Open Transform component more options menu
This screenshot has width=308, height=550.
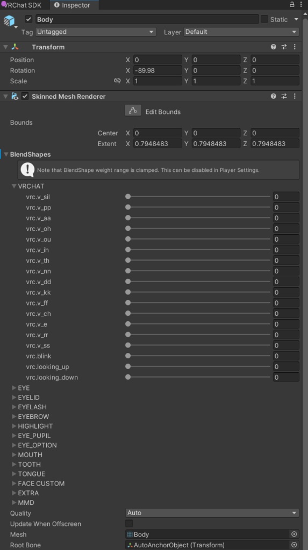[295, 47]
